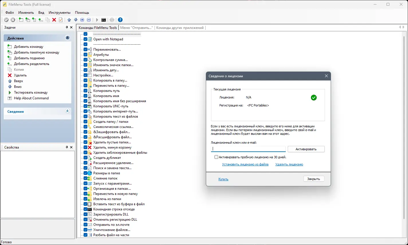Click inside the license key input field
408x245 pixels.
pos(248,149)
